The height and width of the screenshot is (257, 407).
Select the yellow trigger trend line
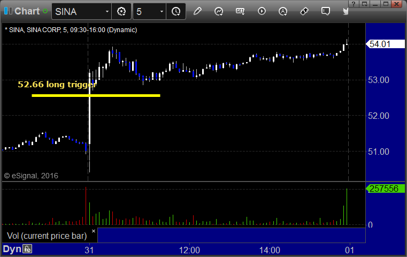click(96, 96)
